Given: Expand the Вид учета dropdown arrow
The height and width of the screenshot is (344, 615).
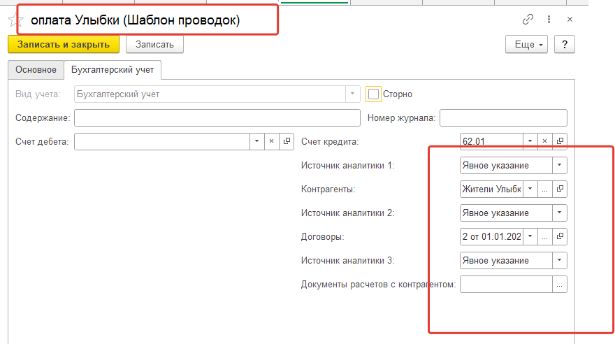Looking at the screenshot, I should (x=353, y=94).
